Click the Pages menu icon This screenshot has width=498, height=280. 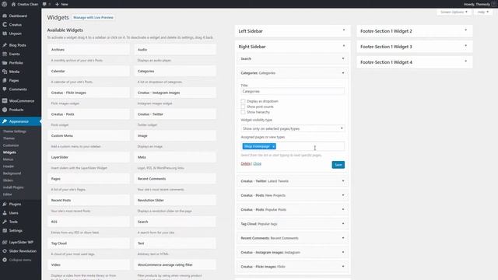5,80
